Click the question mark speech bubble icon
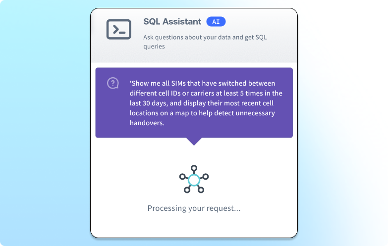 click(x=113, y=83)
